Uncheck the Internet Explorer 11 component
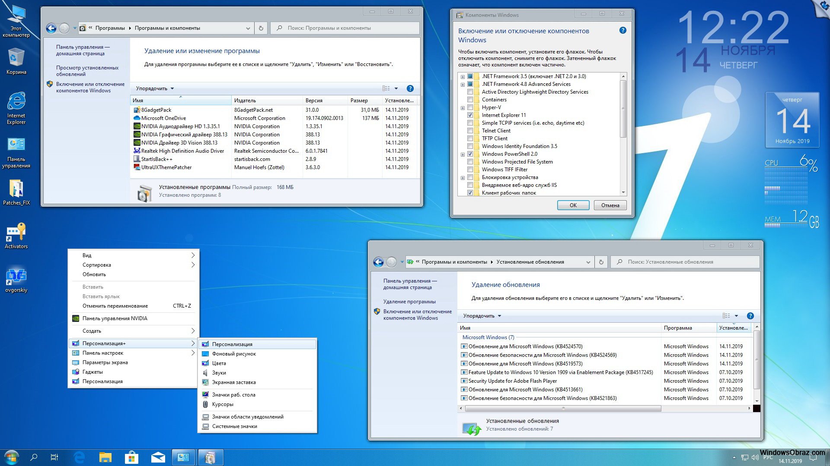Viewport: 830px width, 466px height. pyautogui.click(x=470, y=115)
